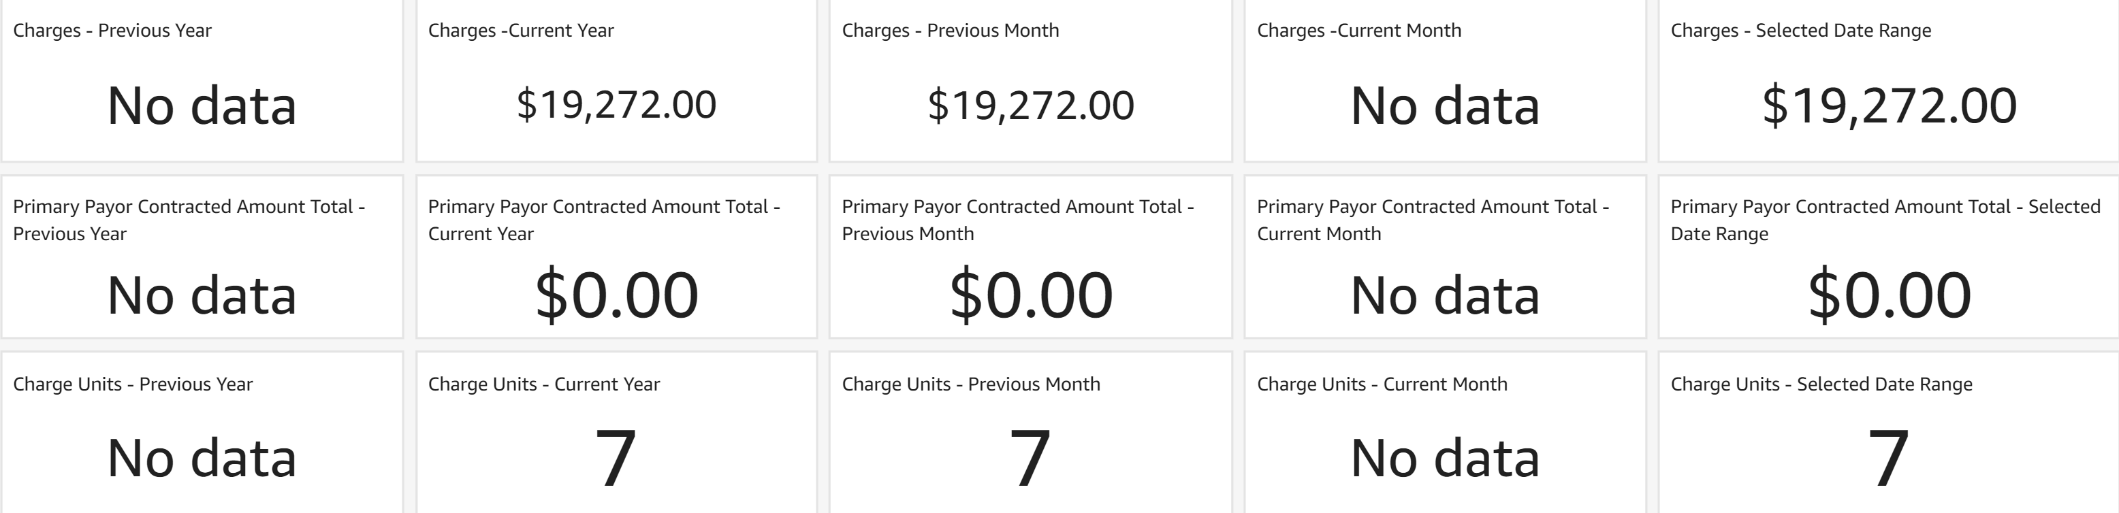The width and height of the screenshot is (2119, 513).
Task: Click Charge Units - Previous Month value 7
Action: 1031,458
